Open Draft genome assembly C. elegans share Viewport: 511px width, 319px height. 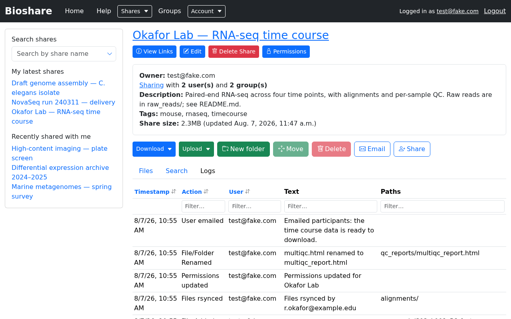[x=58, y=88]
